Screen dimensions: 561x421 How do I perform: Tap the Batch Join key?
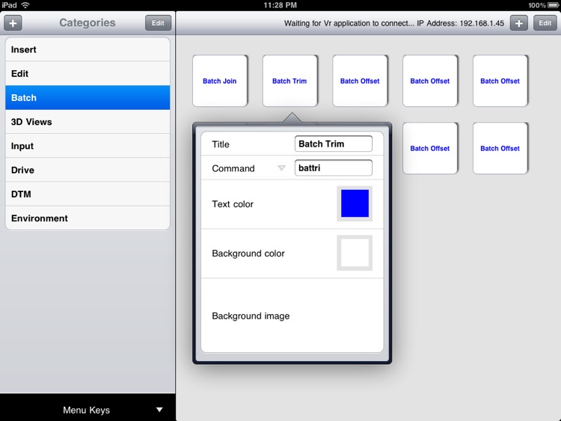[220, 81]
